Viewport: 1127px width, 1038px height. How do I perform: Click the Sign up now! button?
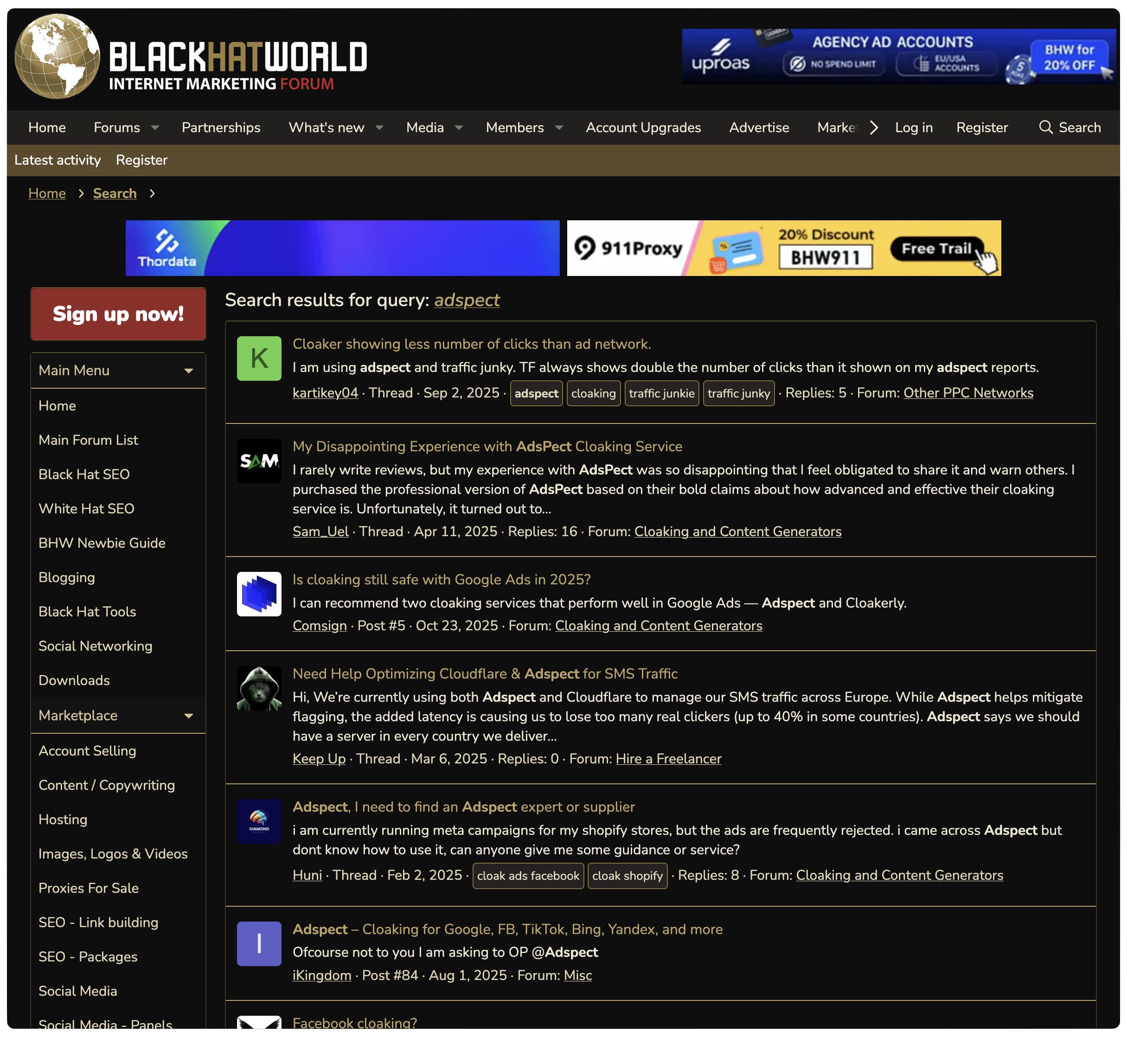tap(118, 314)
